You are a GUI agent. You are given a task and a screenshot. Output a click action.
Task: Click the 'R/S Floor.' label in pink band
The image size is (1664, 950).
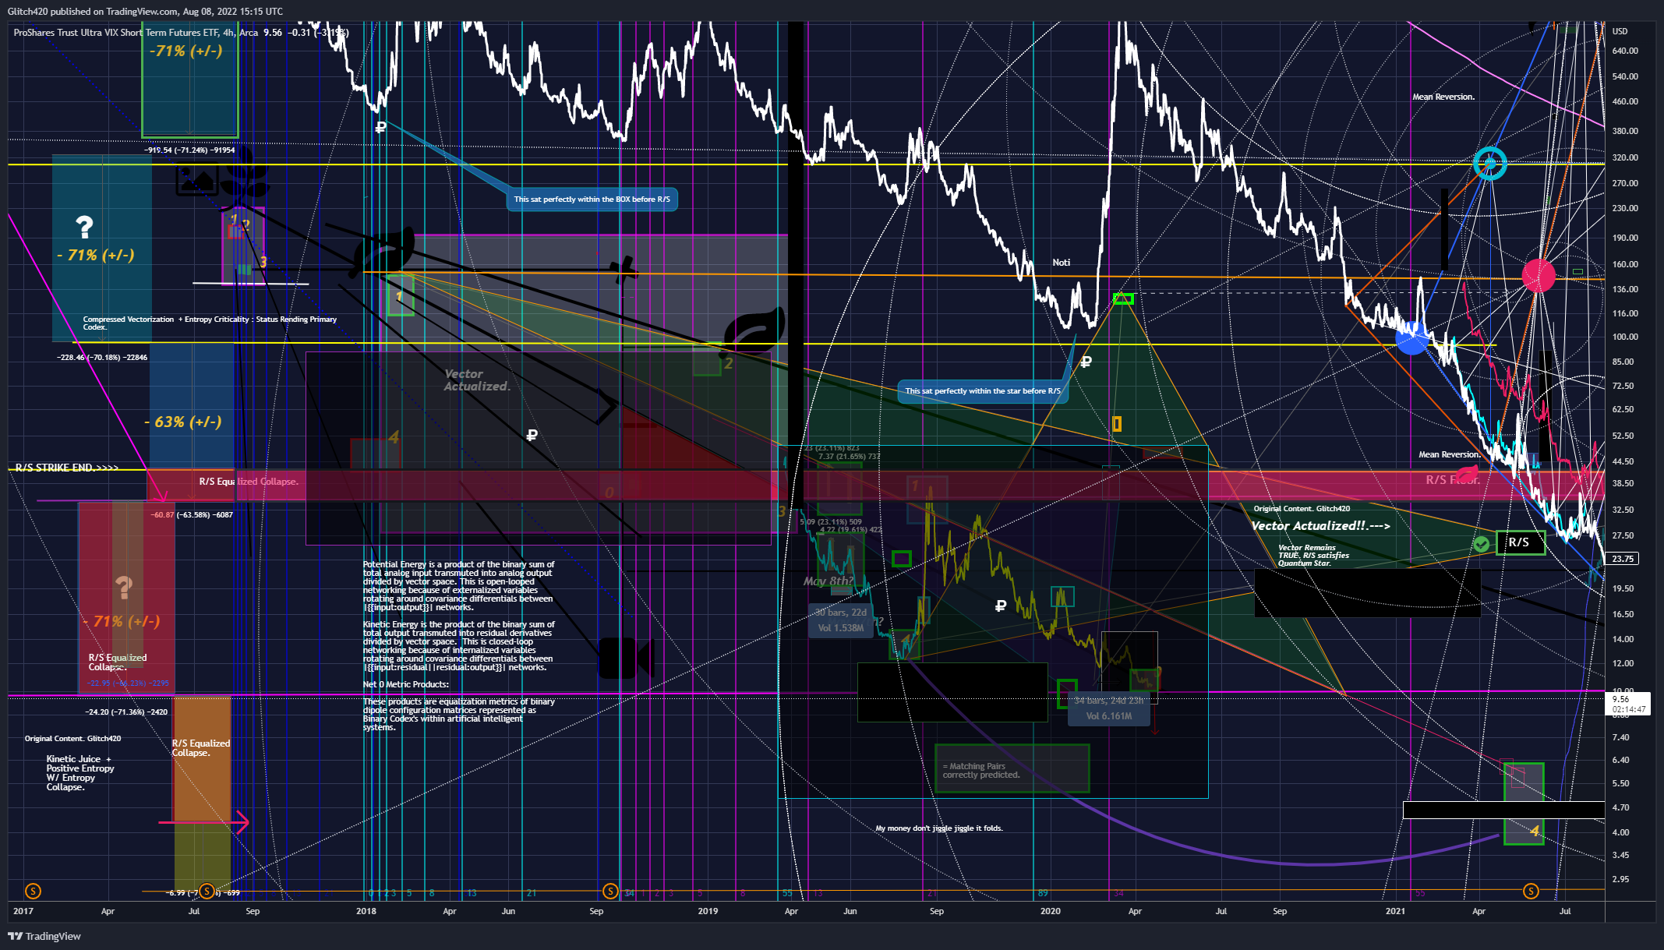click(x=1453, y=480)
